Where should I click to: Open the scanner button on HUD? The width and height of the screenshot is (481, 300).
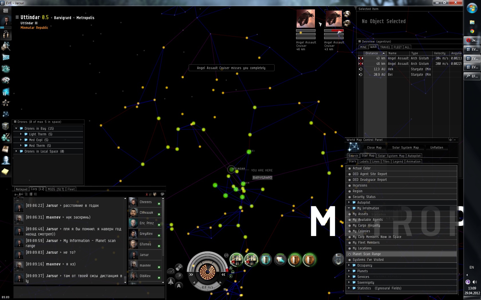(179, 277)
